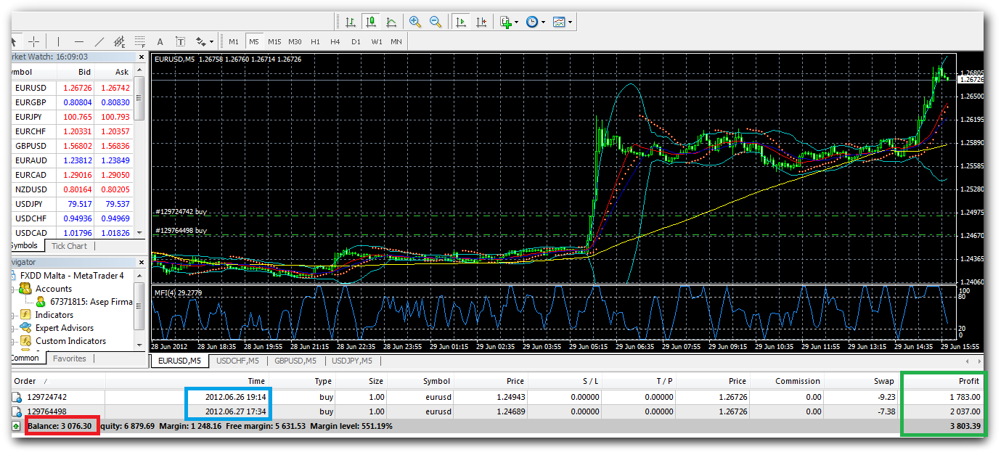
Task: Select GBPUSD row in Market Watch
Action: [30, 145]
